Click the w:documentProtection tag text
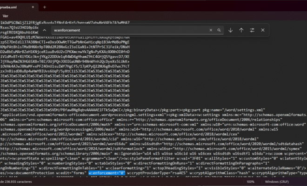 coord(28,172)
